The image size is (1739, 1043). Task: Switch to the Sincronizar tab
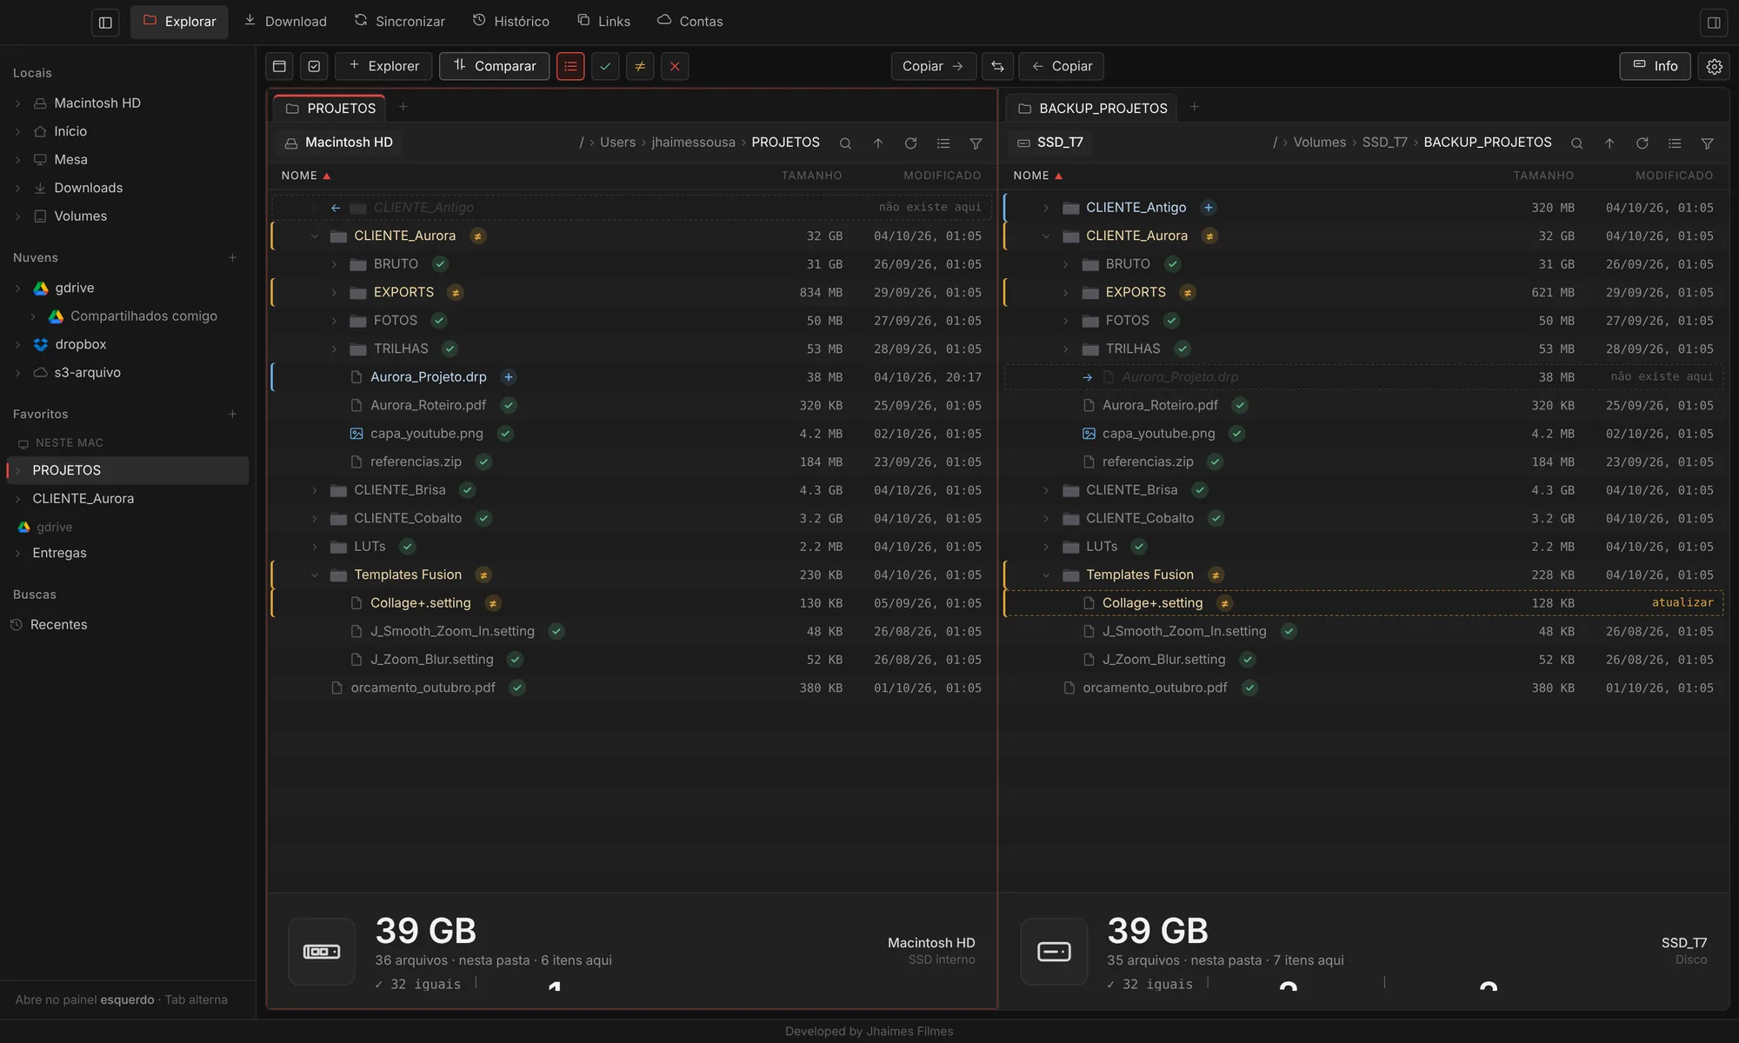399,22
